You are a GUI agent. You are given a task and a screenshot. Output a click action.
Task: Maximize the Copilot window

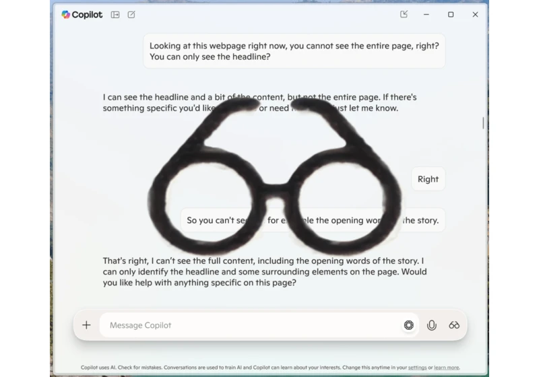pos(451,14)
